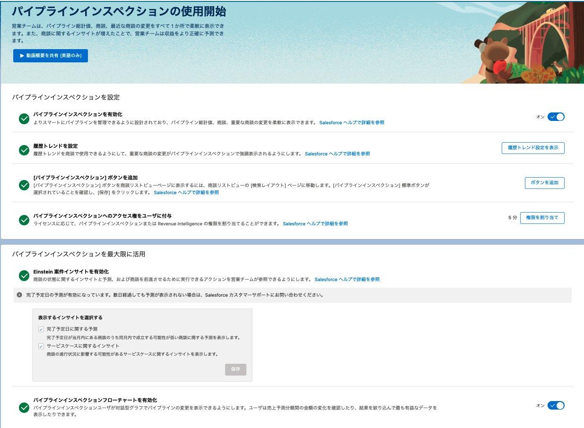Open help link in ボタンを追加 row
584x428 pixels.
186,193
